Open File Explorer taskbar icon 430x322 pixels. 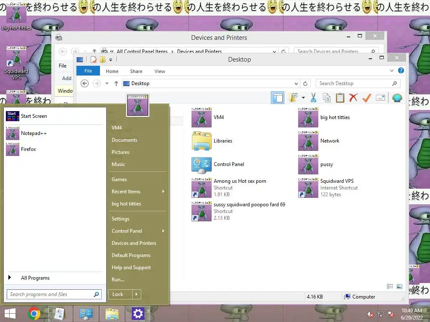point(112,314)
